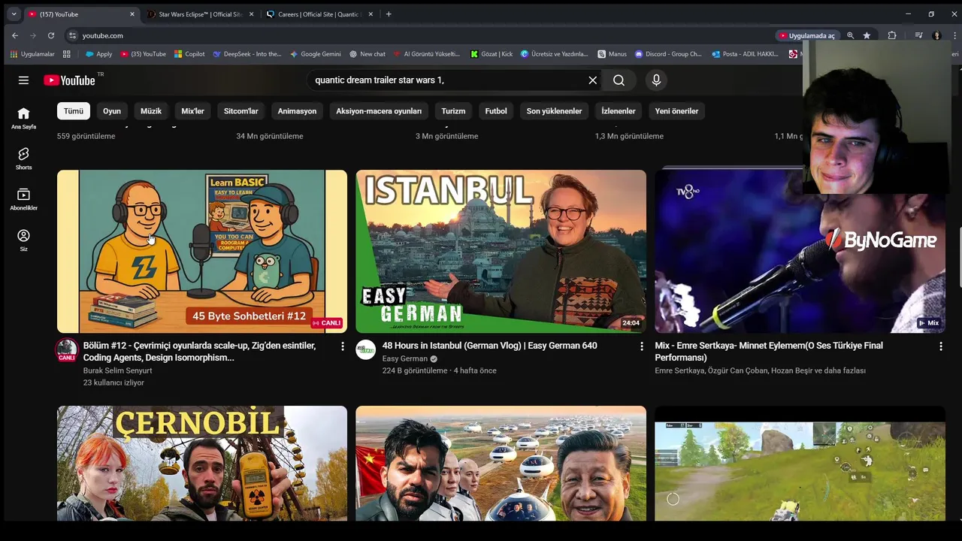The width and height of the screenshot is (962, 541).
Task: Open a new browser tab
Action: pyautogui.click(x=389, y=14)
